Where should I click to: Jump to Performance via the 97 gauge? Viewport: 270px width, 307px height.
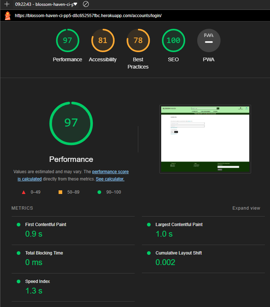[x=68, y=40]
